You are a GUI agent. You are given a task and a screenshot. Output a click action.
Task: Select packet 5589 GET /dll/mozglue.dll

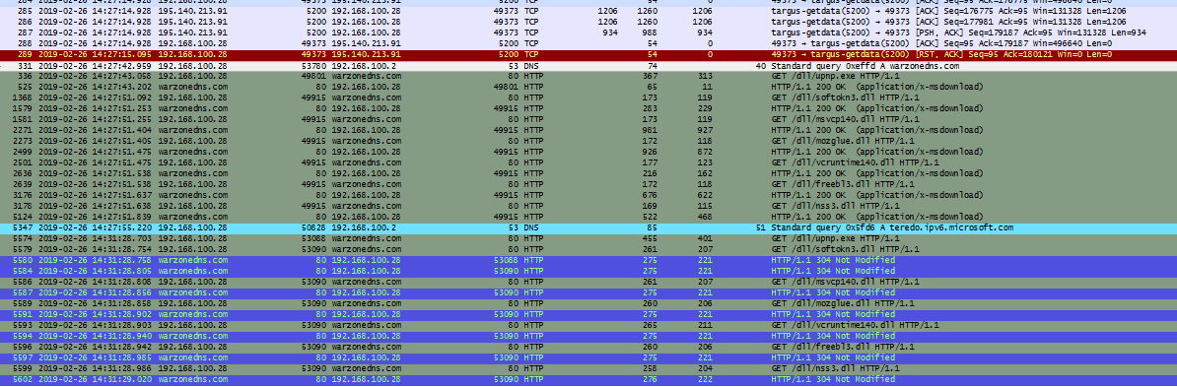click(588, 303)
